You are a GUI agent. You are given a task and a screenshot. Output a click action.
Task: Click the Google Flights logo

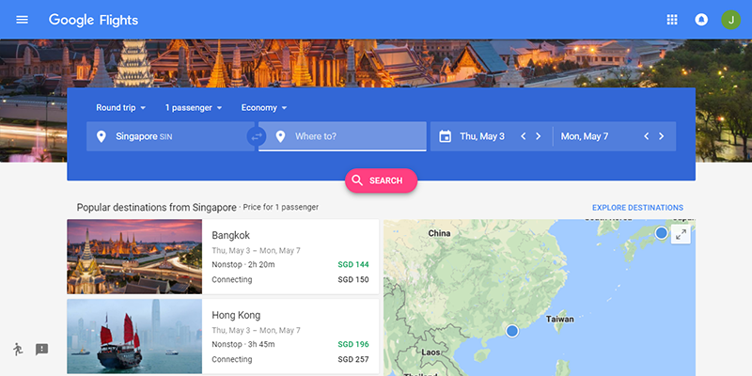[93, 20]
